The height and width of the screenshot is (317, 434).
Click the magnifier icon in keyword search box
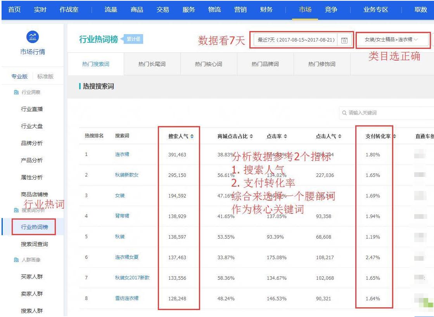tap(344, 113)
